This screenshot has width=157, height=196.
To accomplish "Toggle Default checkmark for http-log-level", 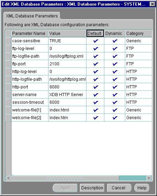I will click(96, 72).
